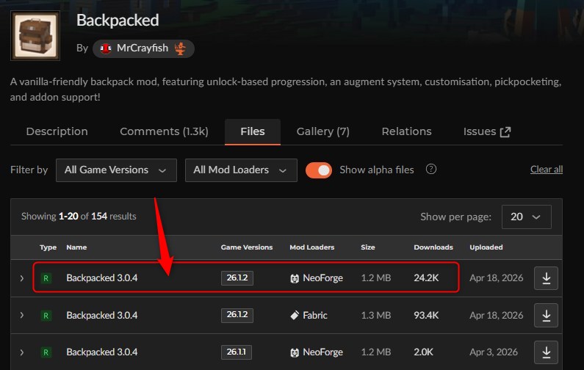The width and height of the screenshot is (584, 370).
Task: Open the All Game Versions dropdown
Action: click(116, 170)
